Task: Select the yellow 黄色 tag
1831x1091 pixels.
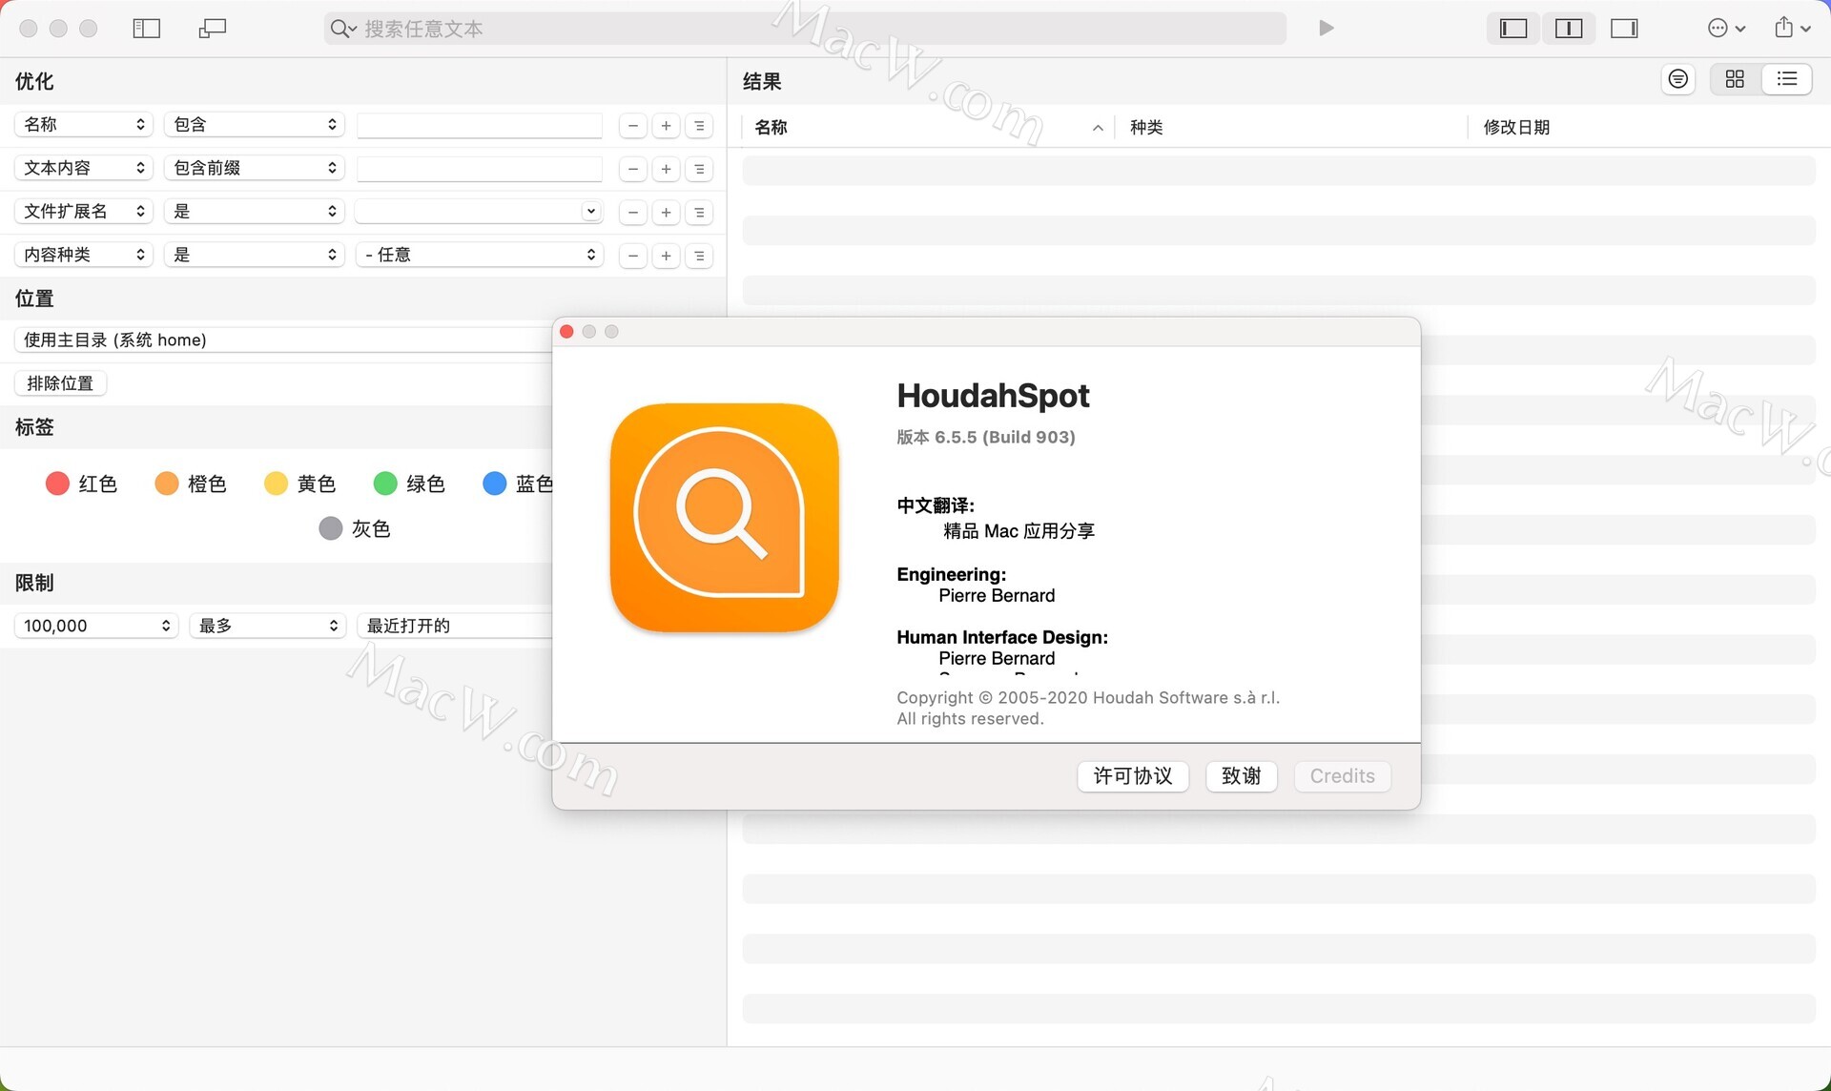Action: [300, 484]
